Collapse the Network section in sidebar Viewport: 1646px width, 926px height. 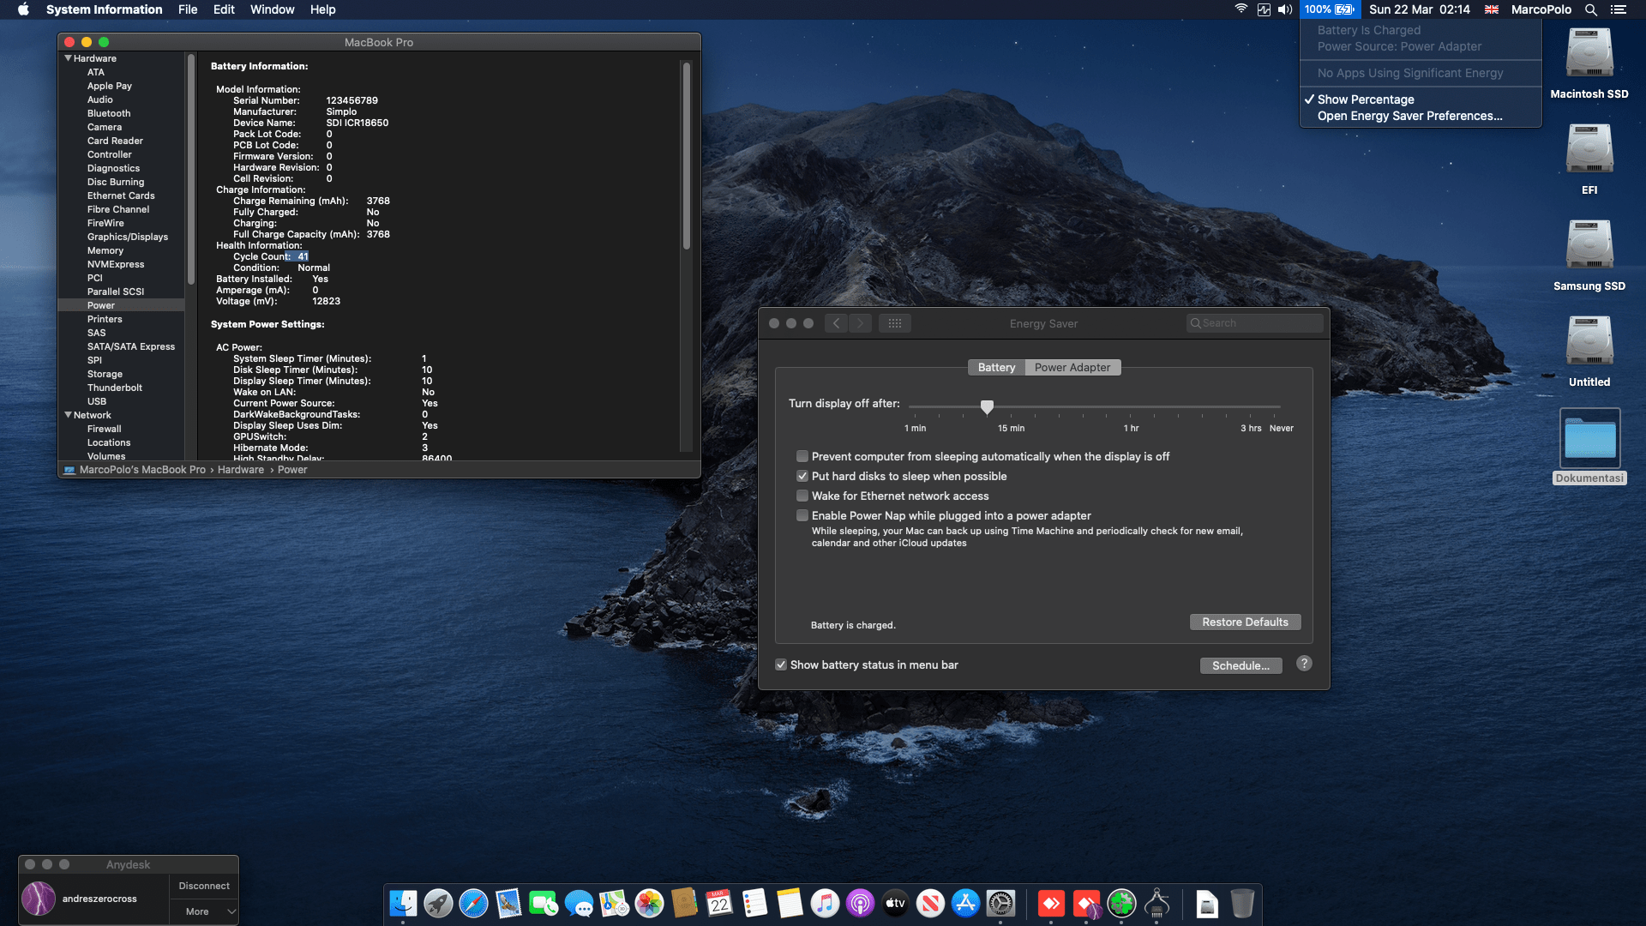[x=68, y=415]
